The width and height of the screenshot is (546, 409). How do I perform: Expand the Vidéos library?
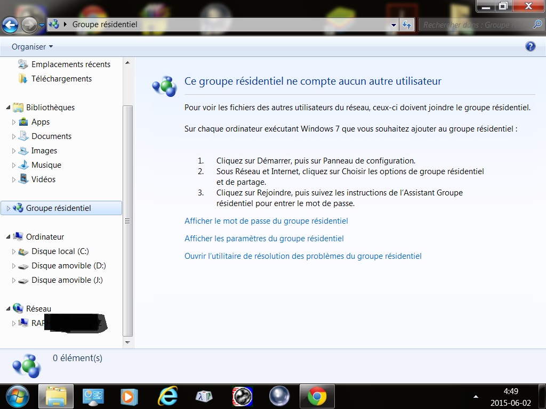point(13,179)
